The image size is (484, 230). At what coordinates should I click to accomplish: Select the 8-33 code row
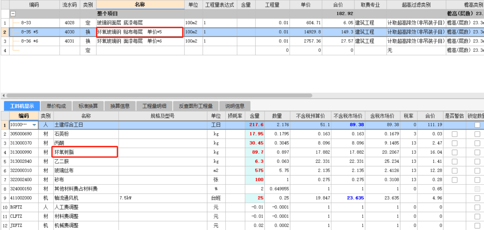pyautogui.click(x=34, y=23)
